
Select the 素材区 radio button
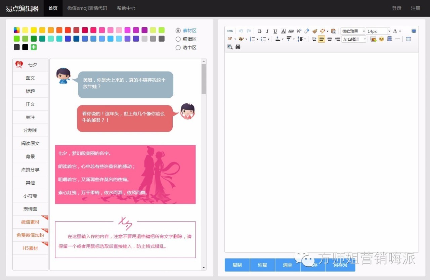pyautogui.click(x=178, y=31)
